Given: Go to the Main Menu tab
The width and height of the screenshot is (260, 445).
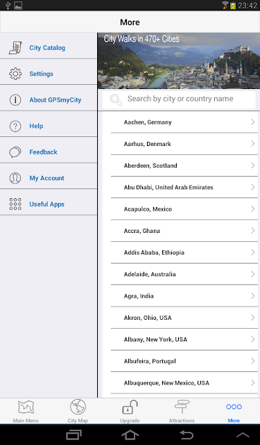Looking at the screenshot, I should (26, 411).
